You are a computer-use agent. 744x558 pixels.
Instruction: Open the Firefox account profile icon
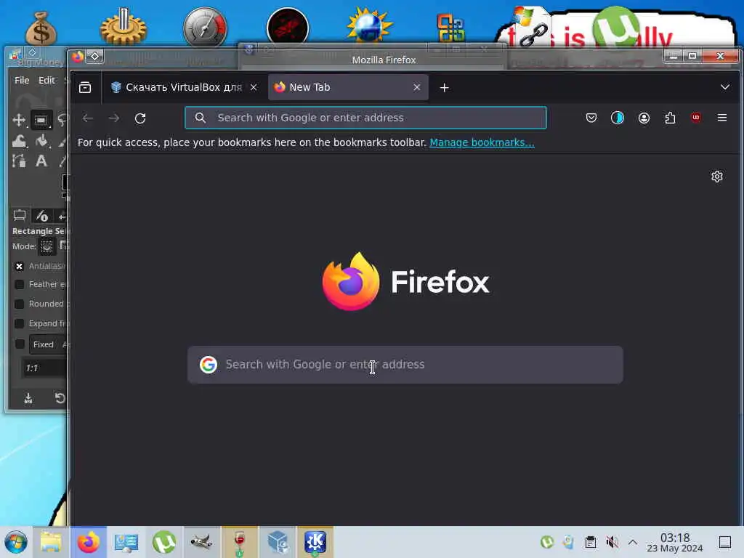click(x=644, y=118)
